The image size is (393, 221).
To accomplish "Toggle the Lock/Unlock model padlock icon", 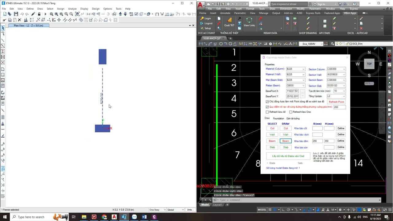I will pos(39,14).
